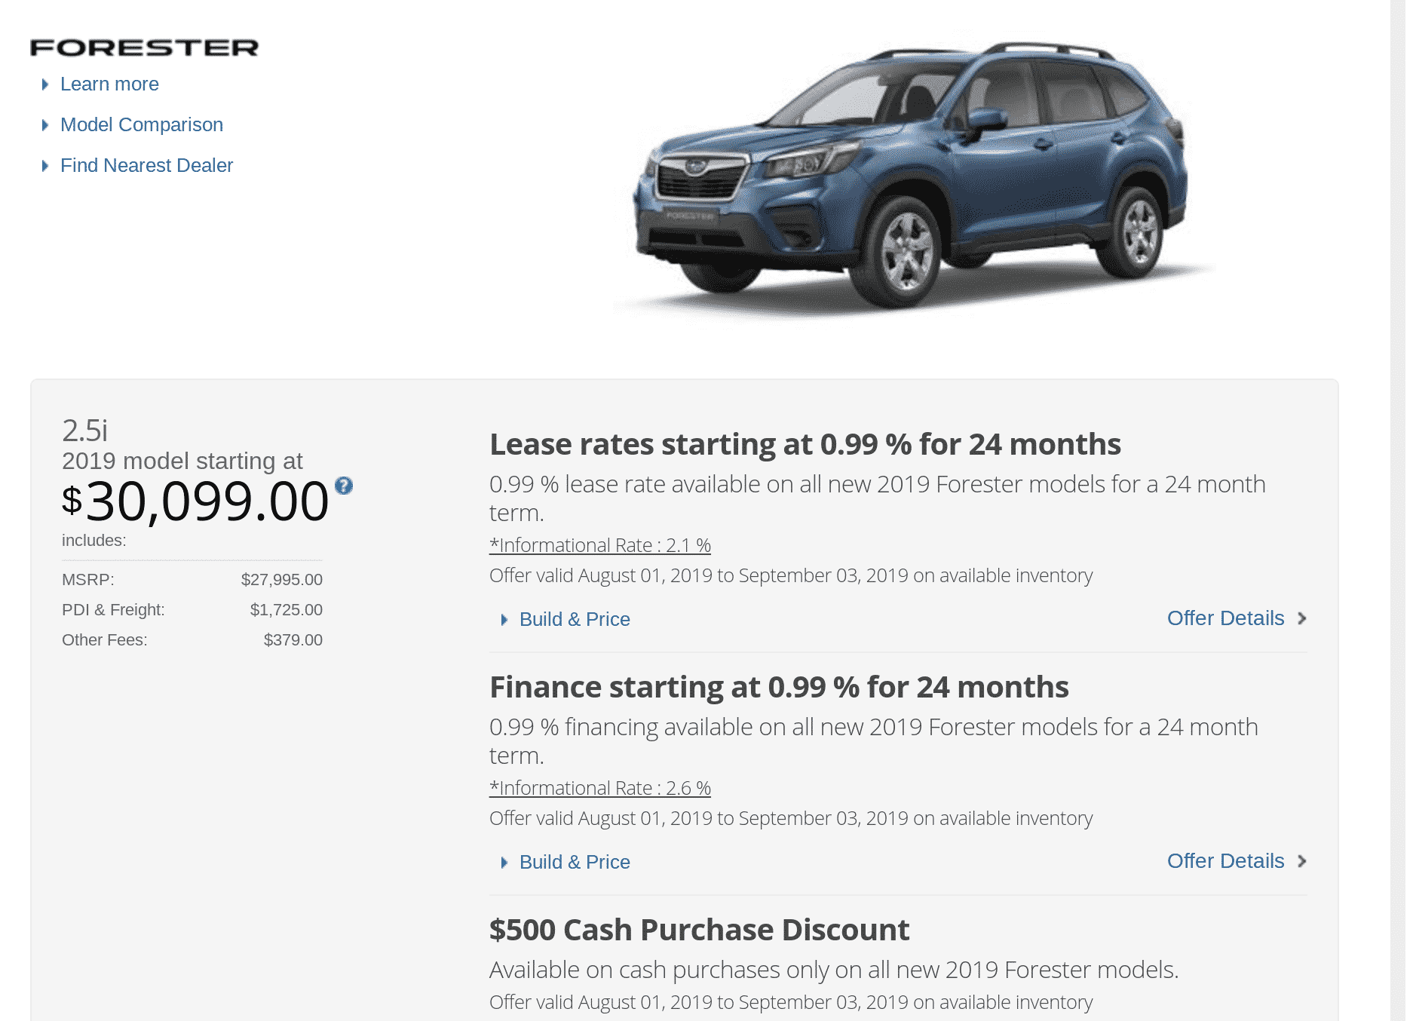Open Build & Price under lease offer

click(x=575, y=620)
